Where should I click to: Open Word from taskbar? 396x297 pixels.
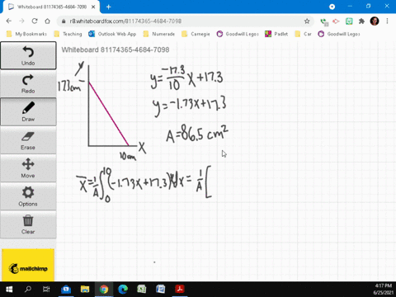coord(160,290)
